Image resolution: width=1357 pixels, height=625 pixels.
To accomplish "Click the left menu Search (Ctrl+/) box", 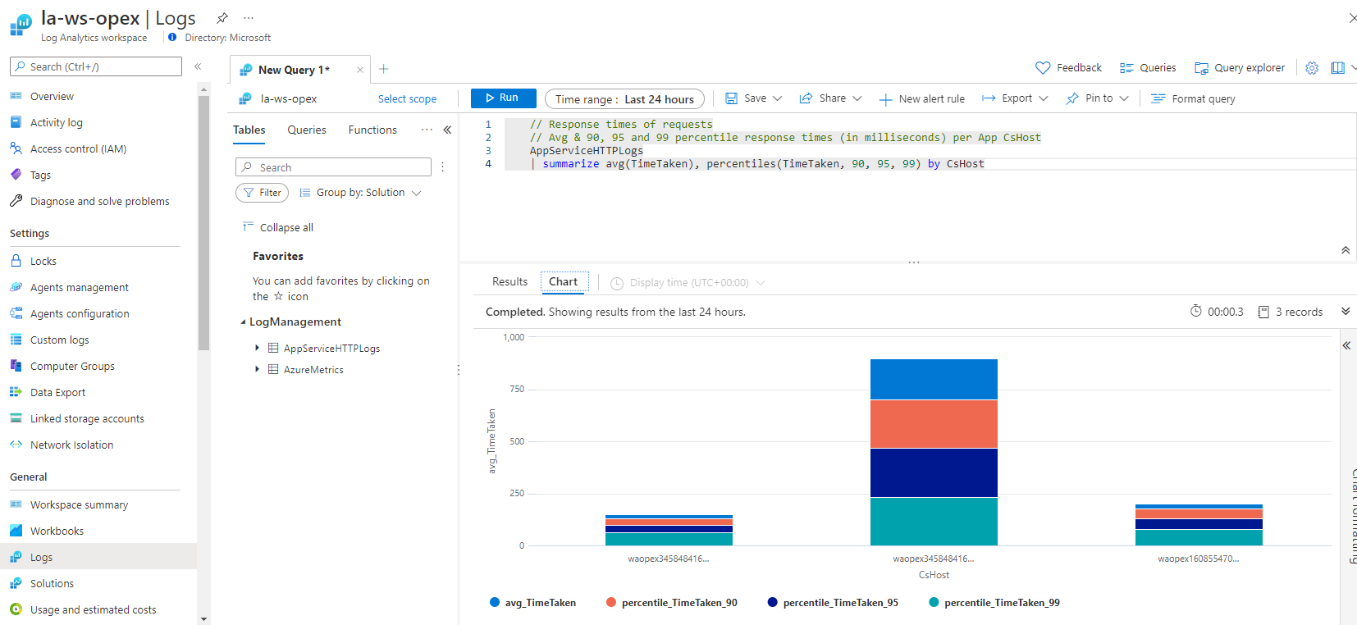I will point(96,66).
